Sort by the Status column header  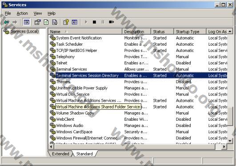162,32
